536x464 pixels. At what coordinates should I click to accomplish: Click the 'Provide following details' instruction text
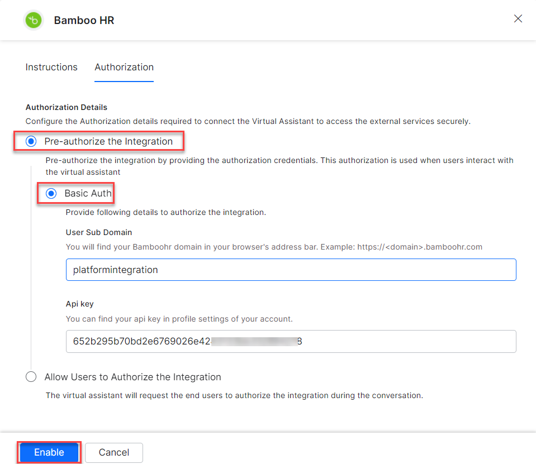click(x=165, y=212)
